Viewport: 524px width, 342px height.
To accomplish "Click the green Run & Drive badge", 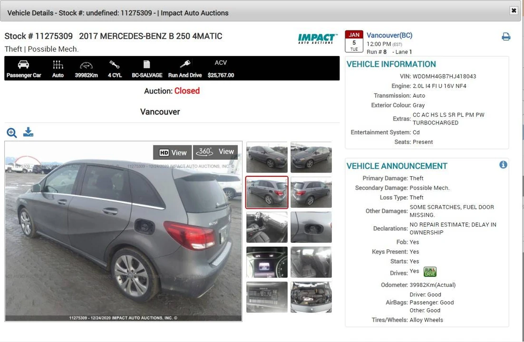I will pyautogui.click(x=430, y=272).
